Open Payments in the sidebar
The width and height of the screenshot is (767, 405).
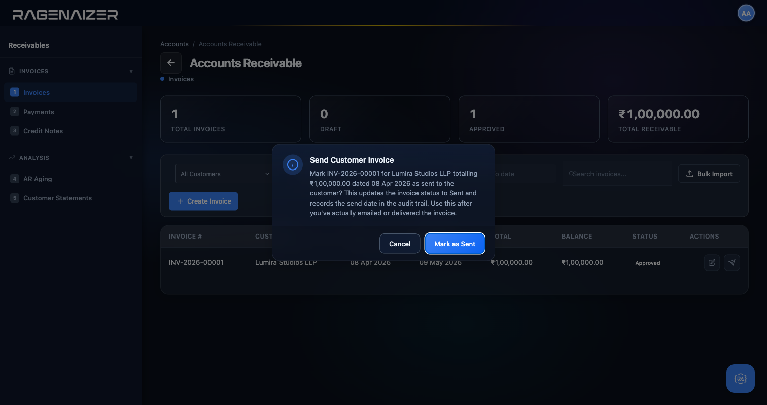(x=71, y=112)
